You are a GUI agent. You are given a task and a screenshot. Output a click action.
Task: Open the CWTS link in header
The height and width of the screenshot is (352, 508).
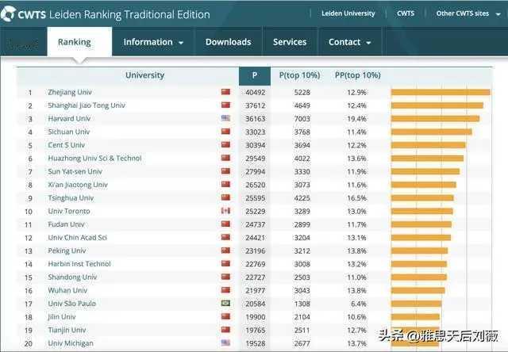pyautogui.click(x=406, y=13)
